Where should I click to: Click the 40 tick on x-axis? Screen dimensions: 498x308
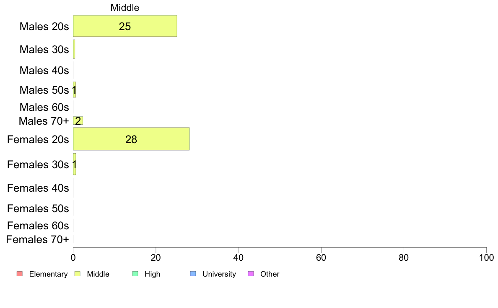pos(239,257)
